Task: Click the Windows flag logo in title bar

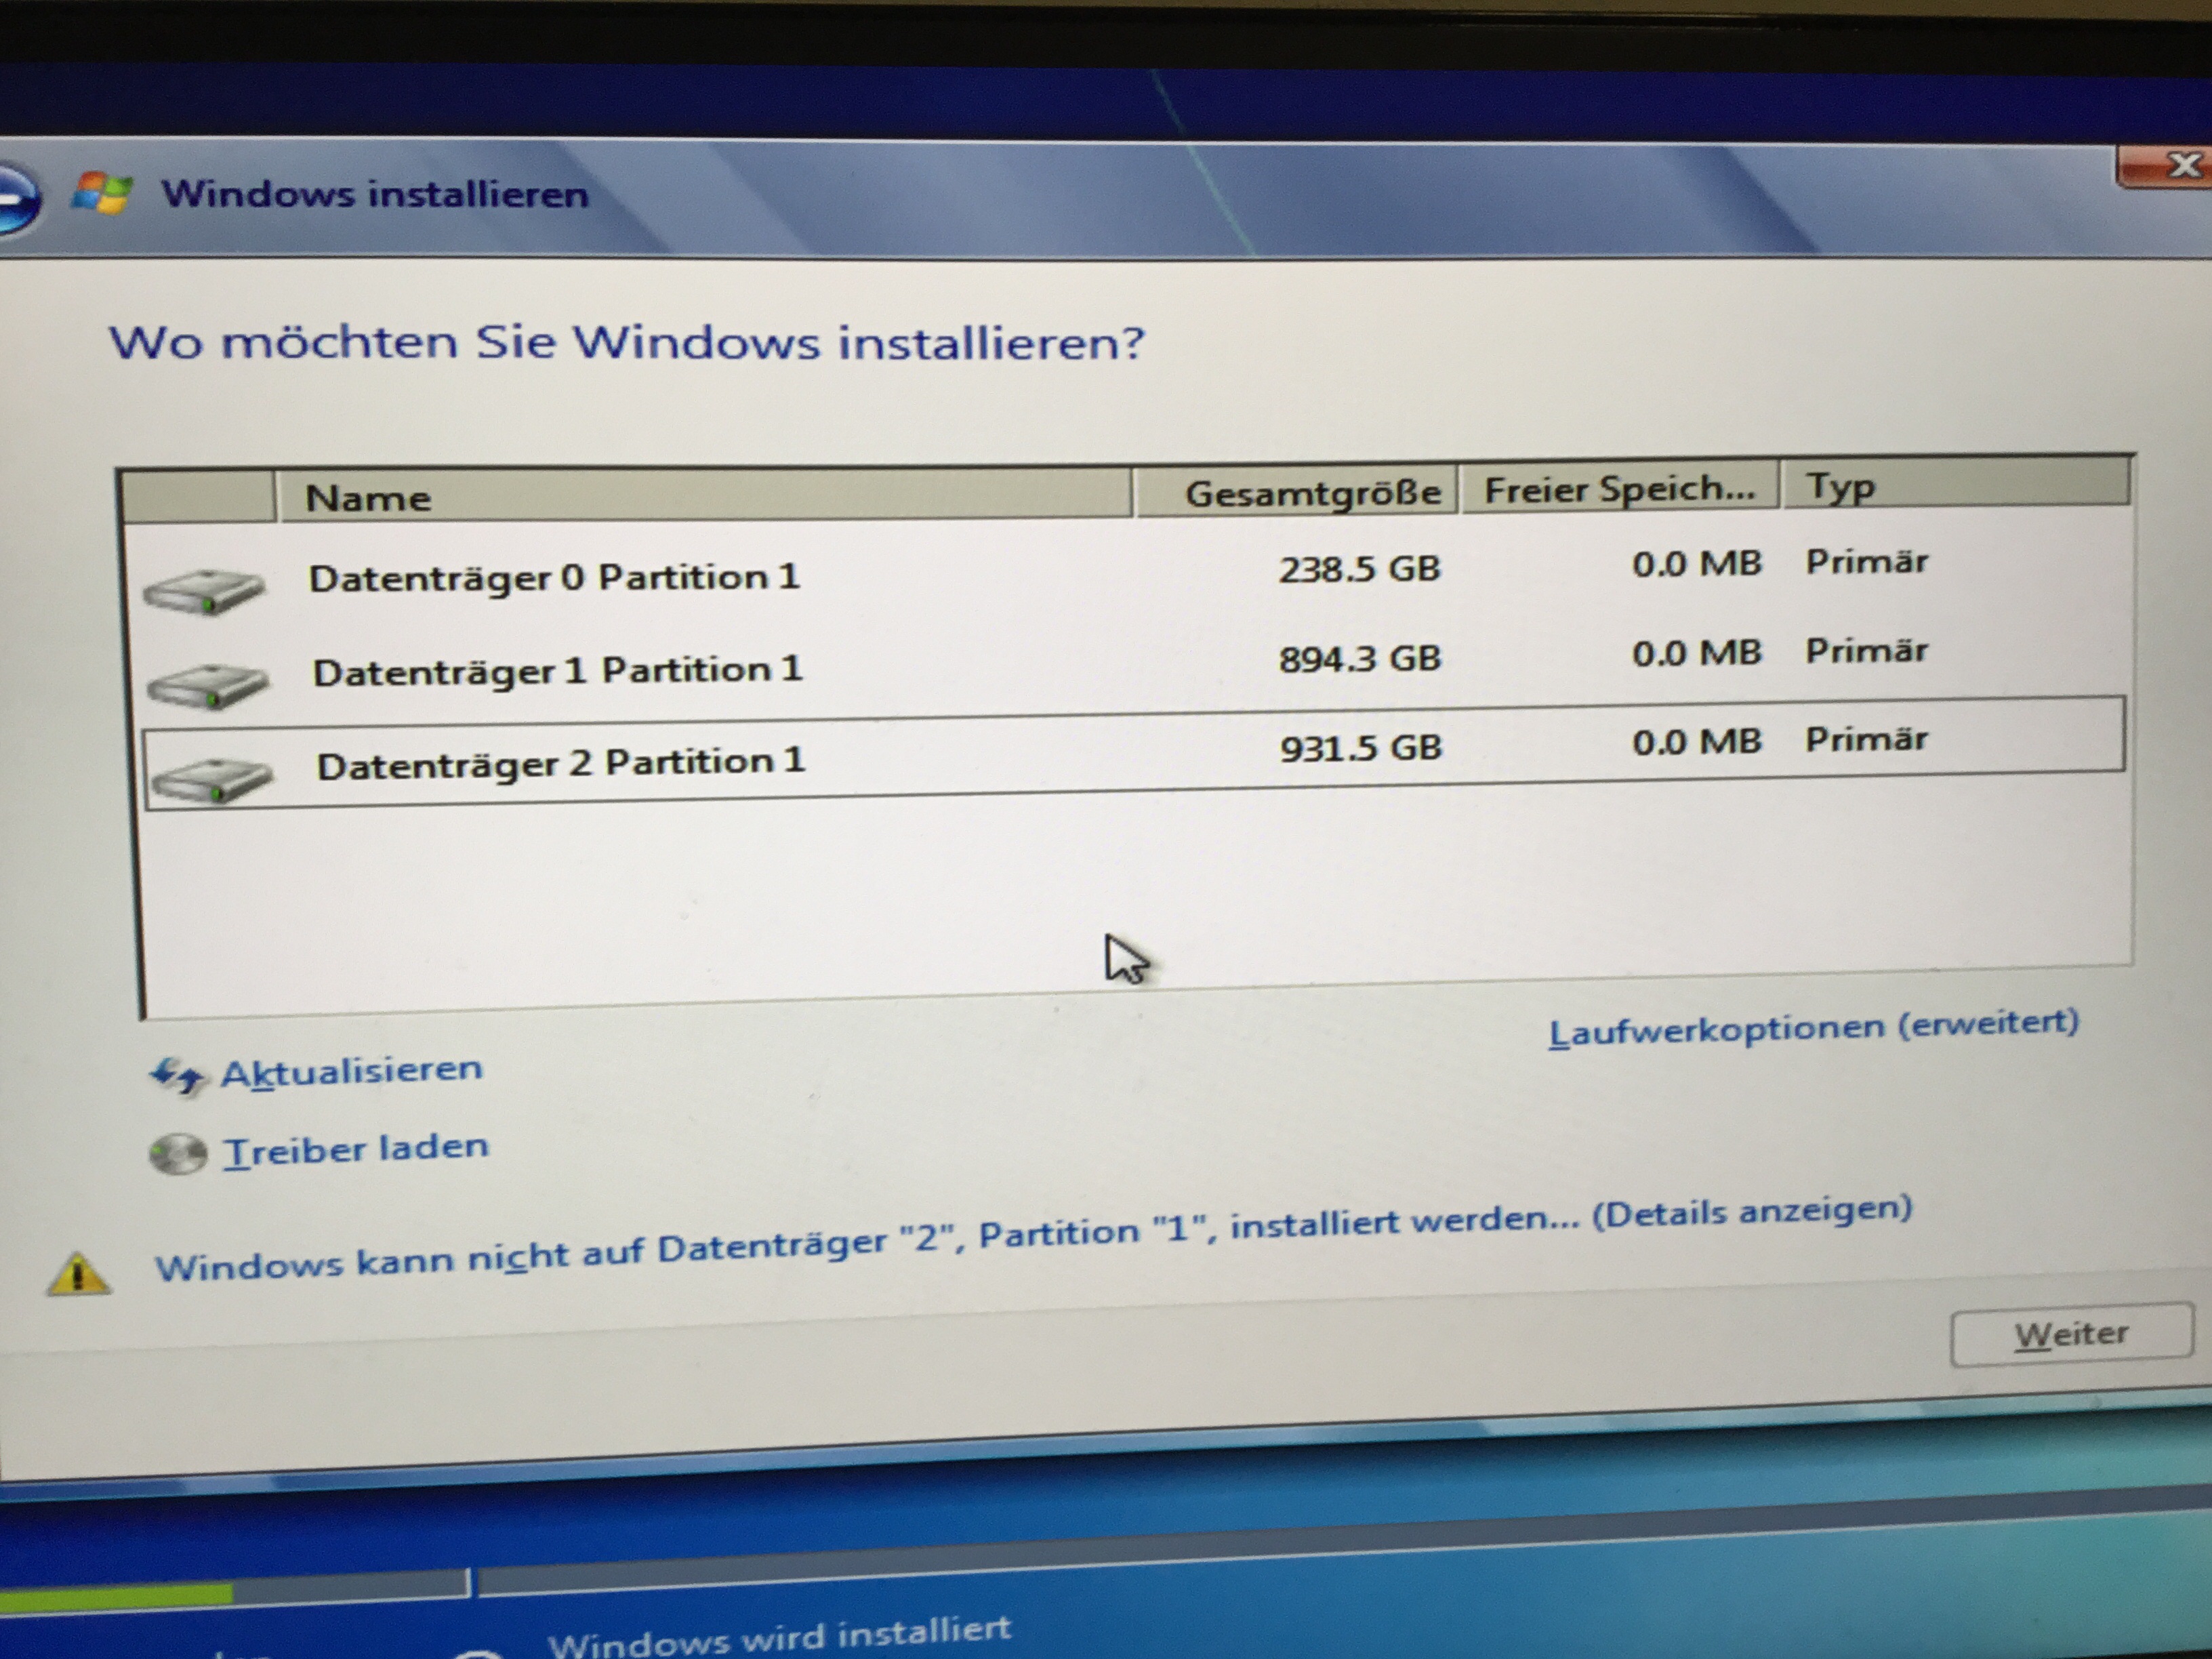Action: tap(102, 192)
